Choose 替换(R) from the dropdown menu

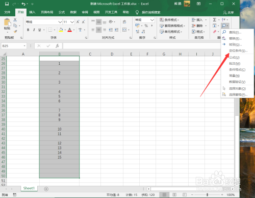click(x=237, y=38)
